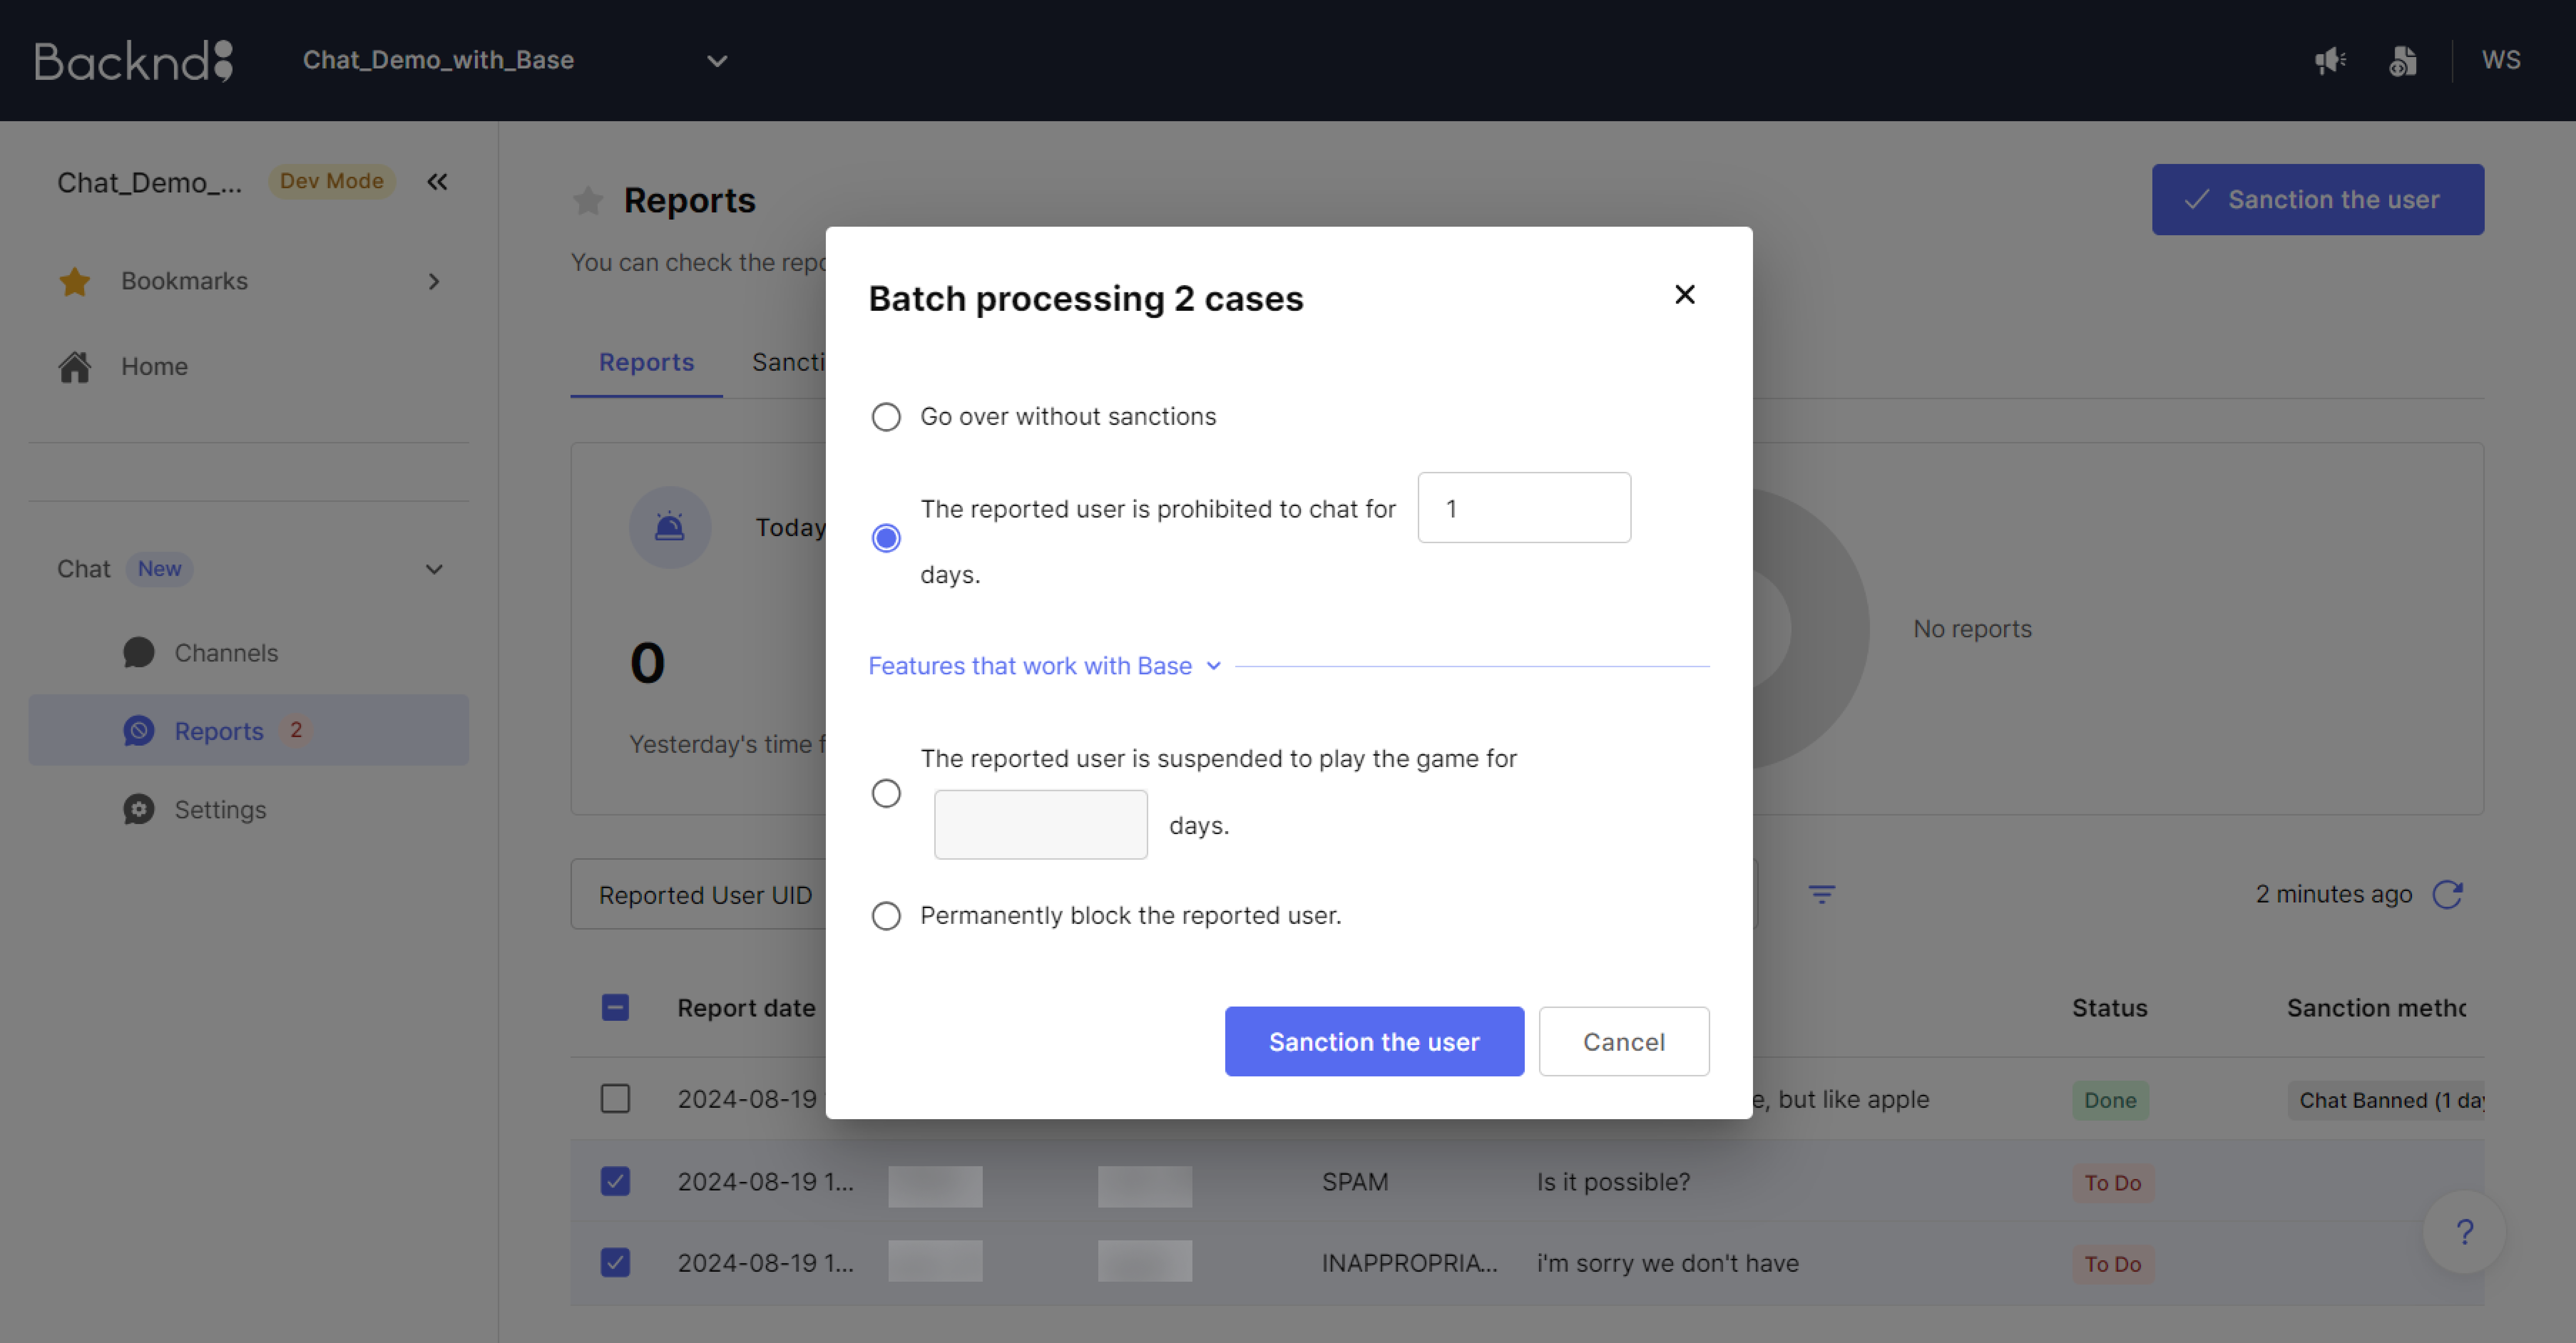Image resolution: width=2576 pixels, height=1343 pixels.
Task: Expand the Bookmarks menu arrow
Action: 434,282
